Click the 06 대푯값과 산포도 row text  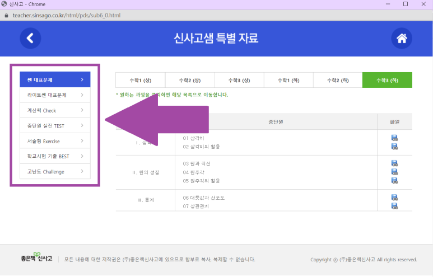tap(204, 198)
